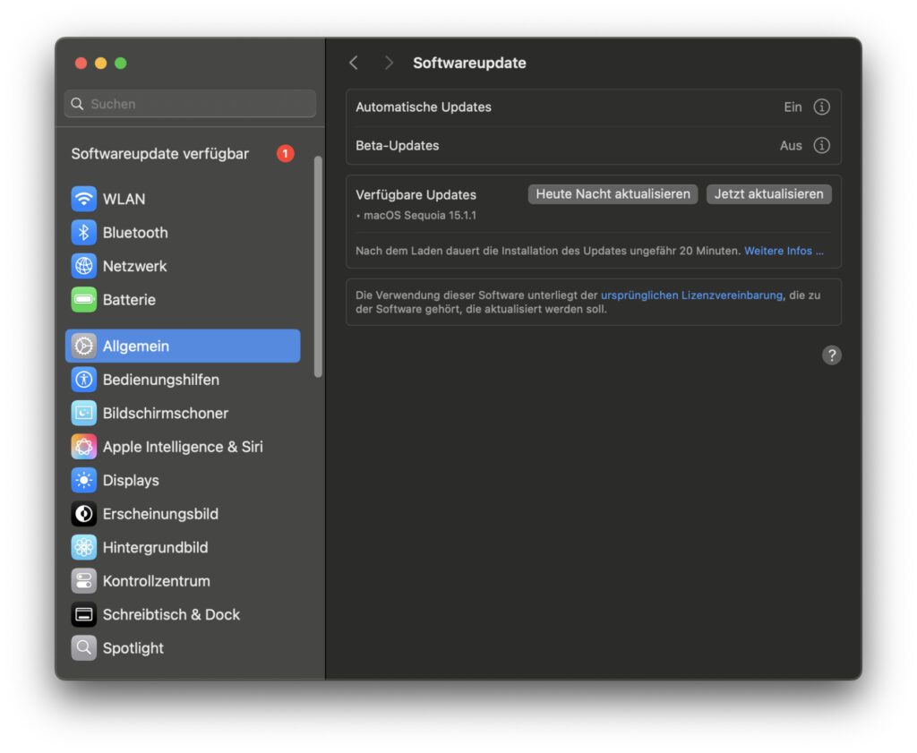Open Bluetooth settings via its icon
The height and width of the screenshot is (753, 917).
click(x=84, y=233)
